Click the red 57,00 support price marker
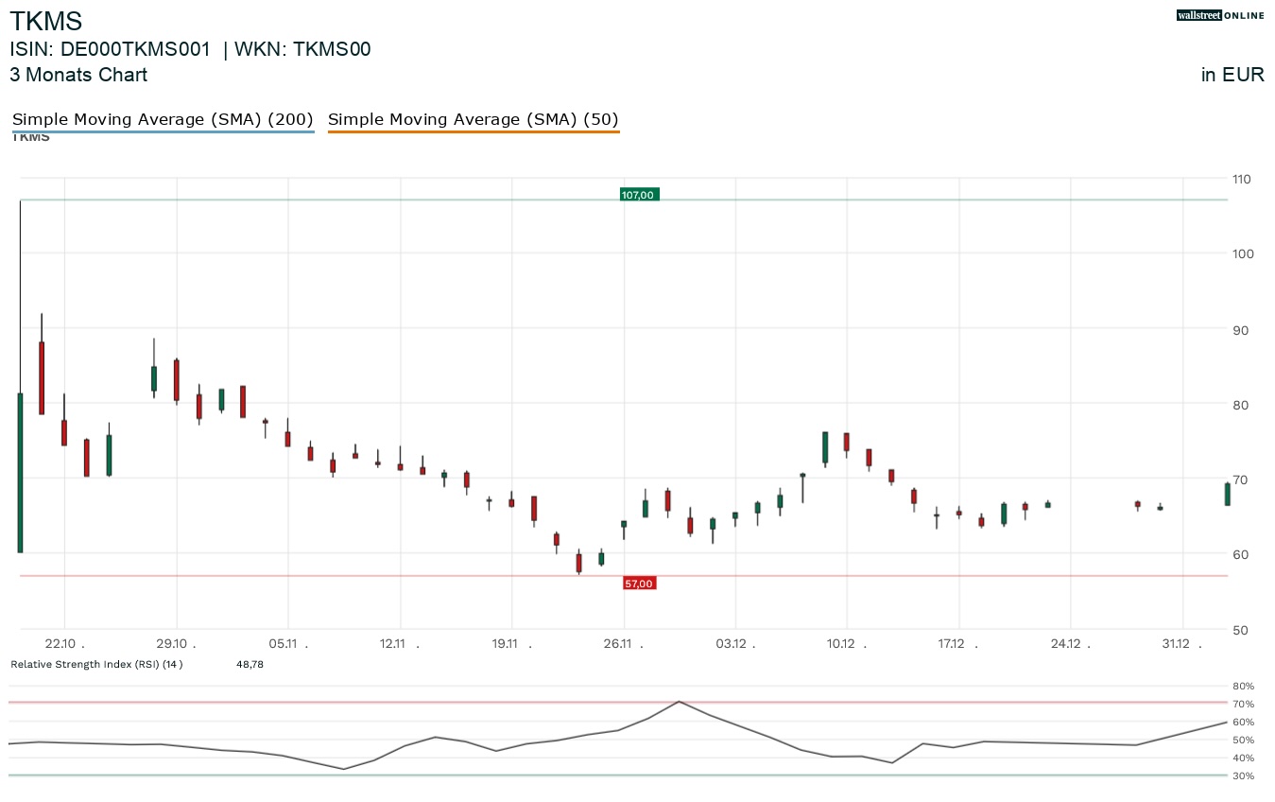 pos(639,584)
